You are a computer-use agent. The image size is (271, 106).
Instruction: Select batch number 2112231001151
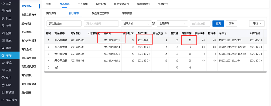pyautogui.click(x=112, y=61)
